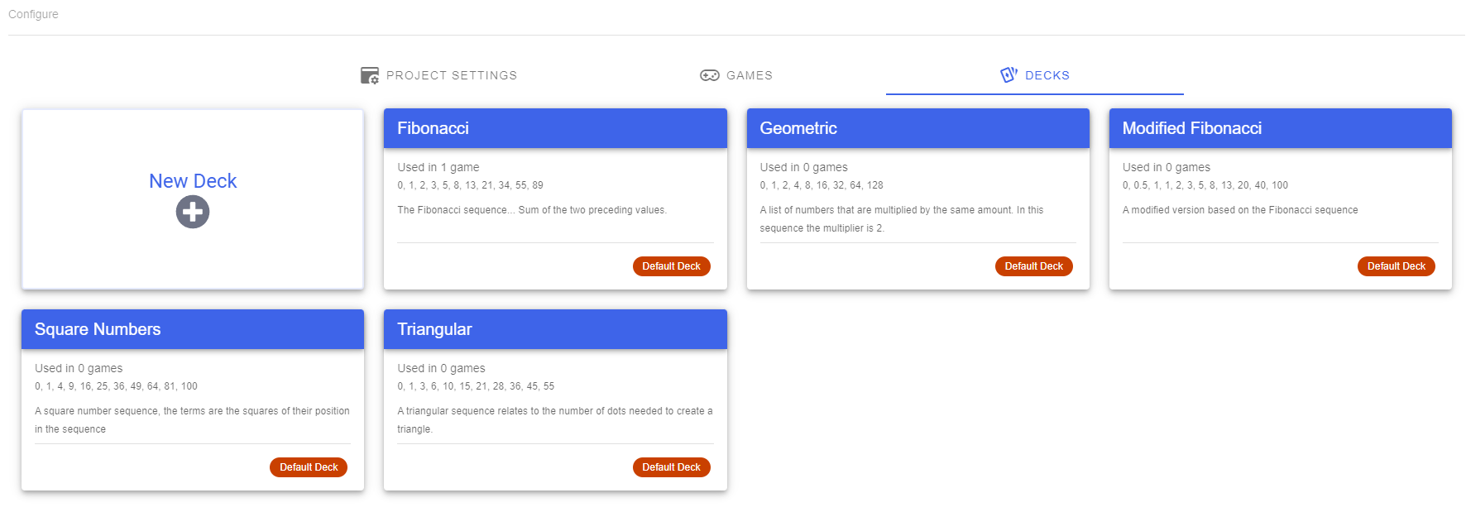Screen dimensions: 1466x512
Task: Click the Project Settings gear-window icon
Action: click(x=370, y=75)
